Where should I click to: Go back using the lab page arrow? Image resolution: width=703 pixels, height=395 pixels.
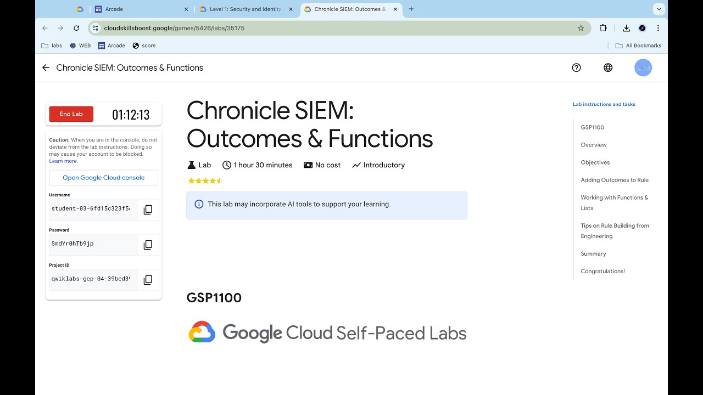coord(46,67)
